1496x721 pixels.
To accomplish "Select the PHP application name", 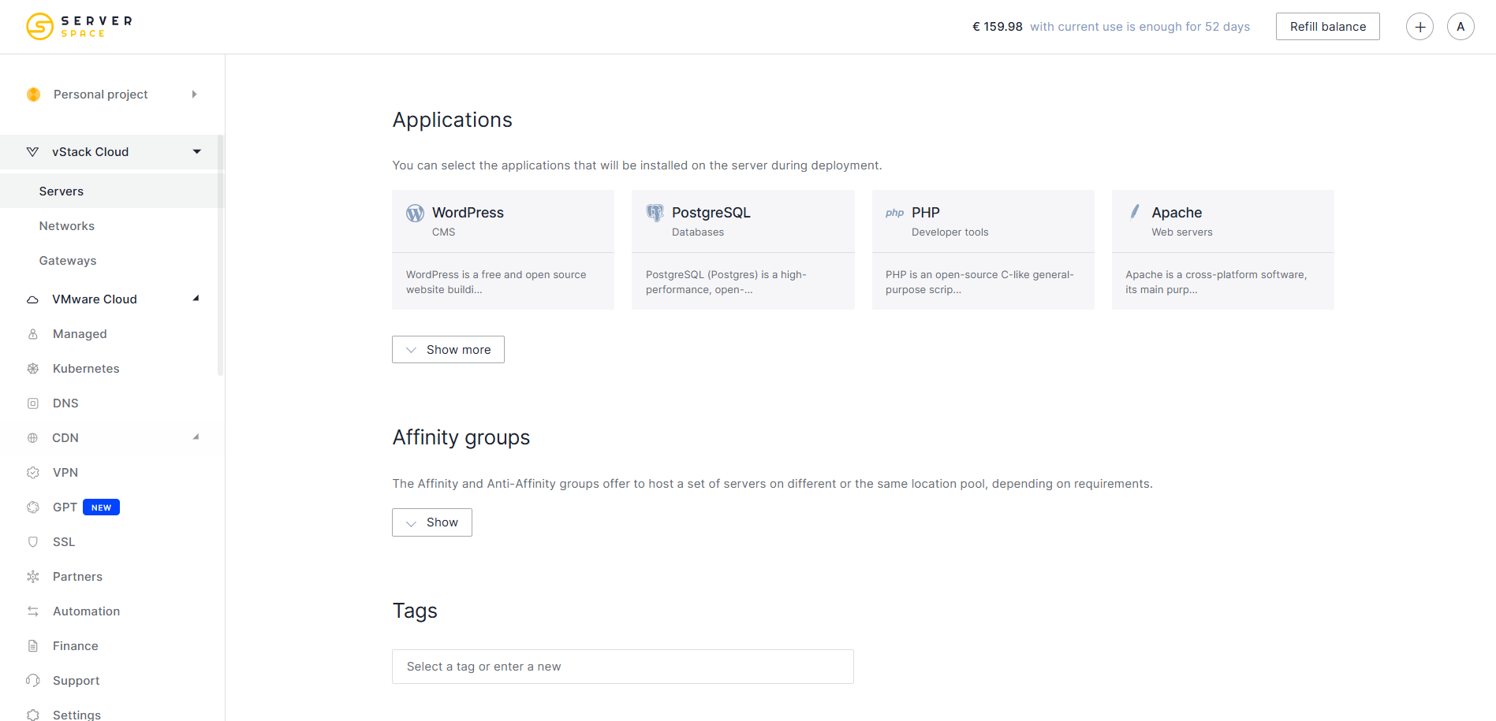I will click(926, 213).
